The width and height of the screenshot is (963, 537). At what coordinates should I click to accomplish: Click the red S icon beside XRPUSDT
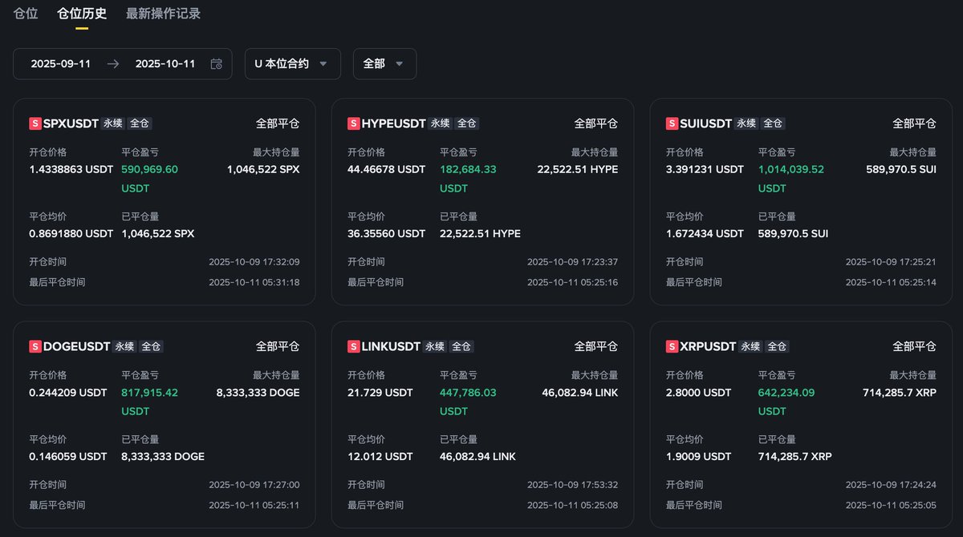[672, 346]
